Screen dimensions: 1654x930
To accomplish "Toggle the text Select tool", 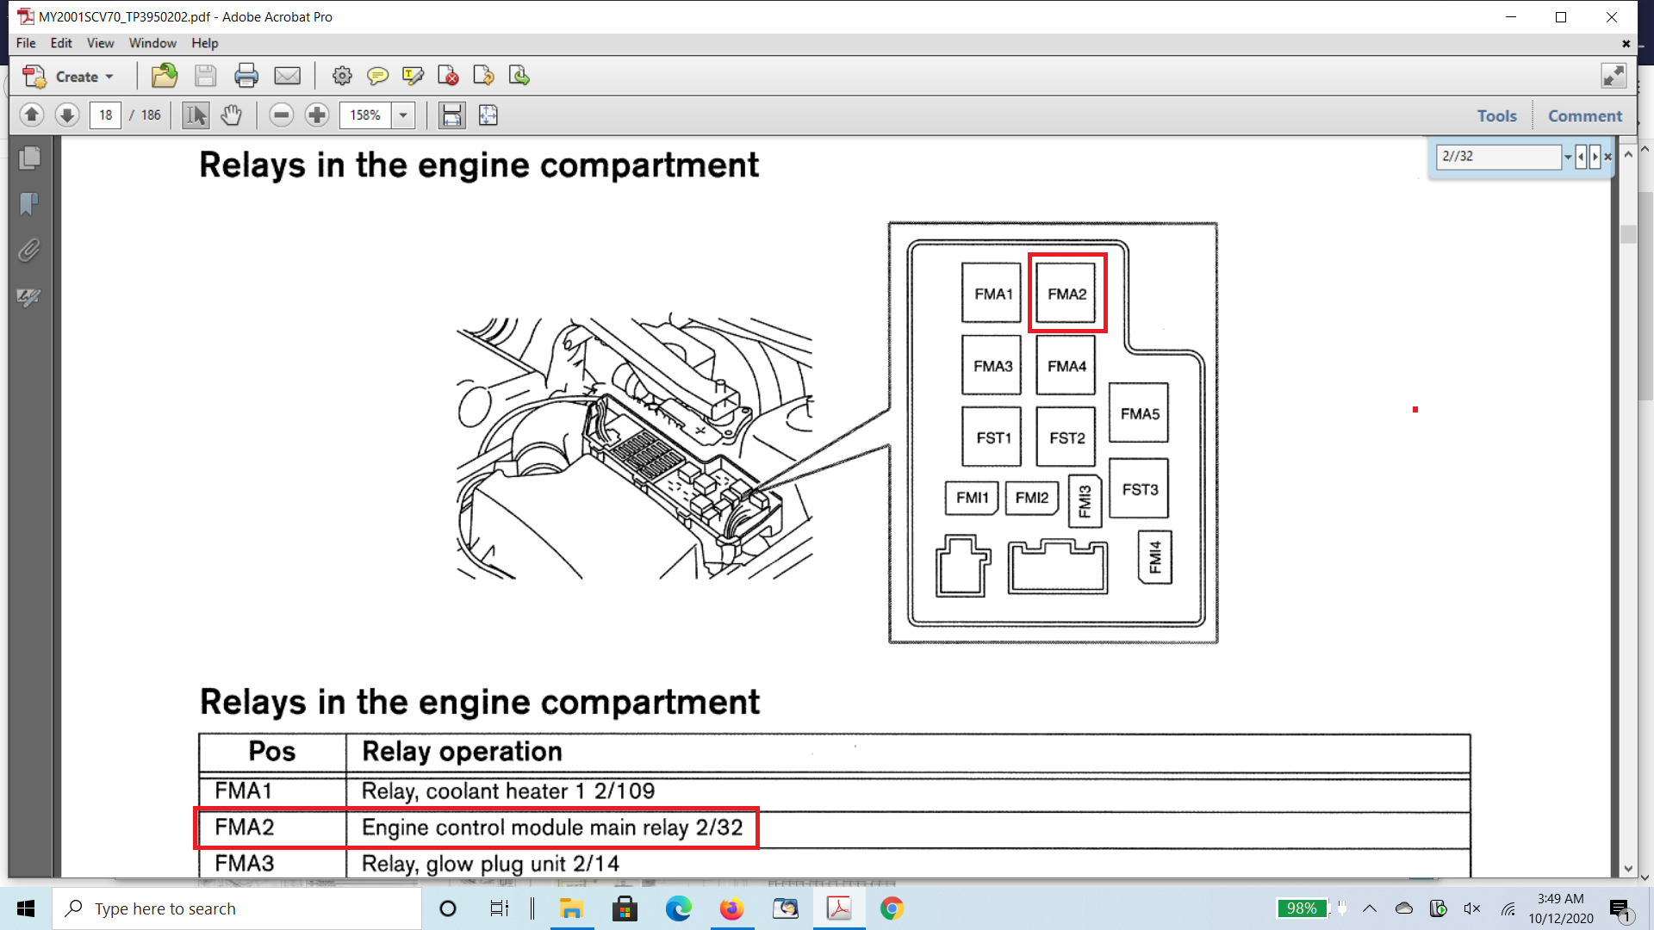I will pos(196,115).
